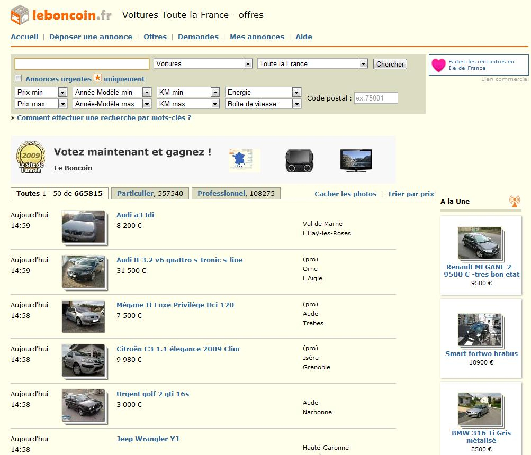Click the Trier par prix link
531x455 pixels.
pyautogui.click(x=410, y=194)
